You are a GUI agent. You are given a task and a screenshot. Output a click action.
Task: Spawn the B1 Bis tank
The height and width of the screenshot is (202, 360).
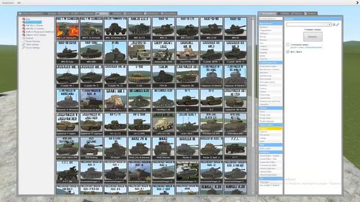(x=115, y=52)
